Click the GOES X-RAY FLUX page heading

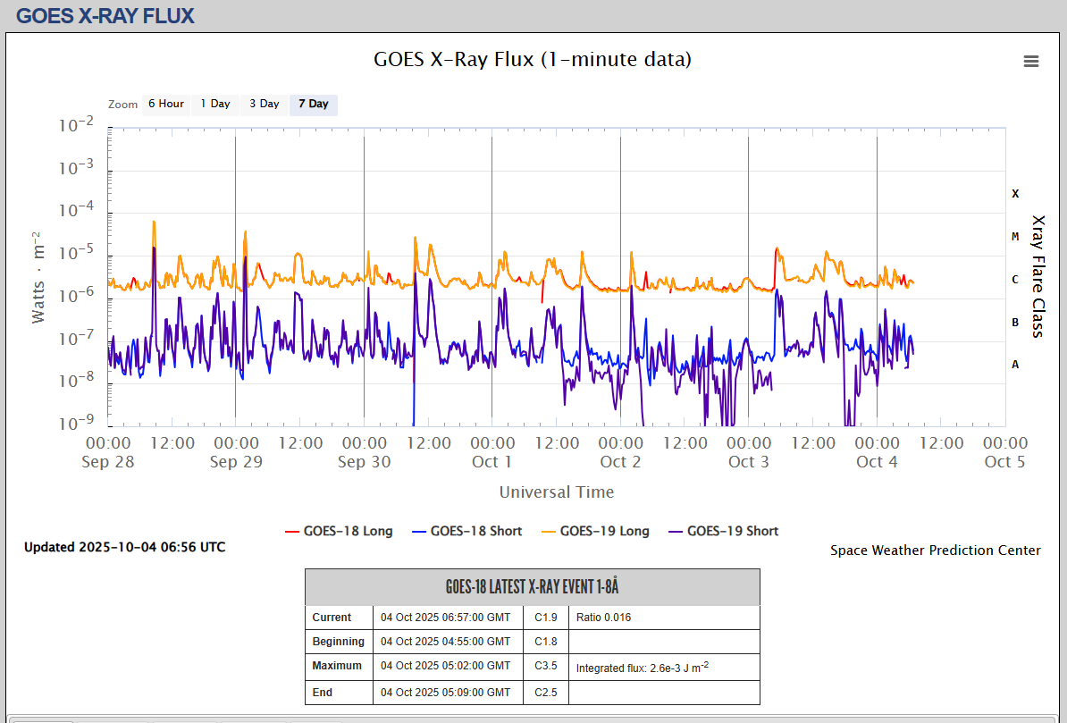click(x=105, y=15)
